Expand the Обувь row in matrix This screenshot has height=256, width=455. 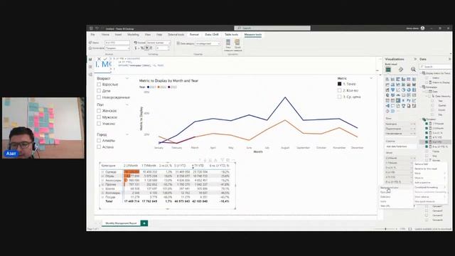(102, 176)
